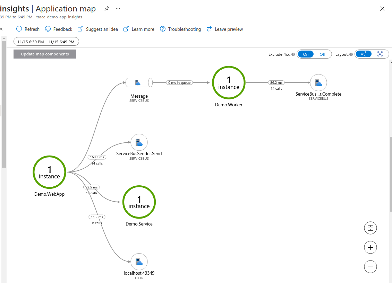The width and height of the screenshot is (392, 283).
Task: Click the localhost:43349 label
Action: (139, 273)
